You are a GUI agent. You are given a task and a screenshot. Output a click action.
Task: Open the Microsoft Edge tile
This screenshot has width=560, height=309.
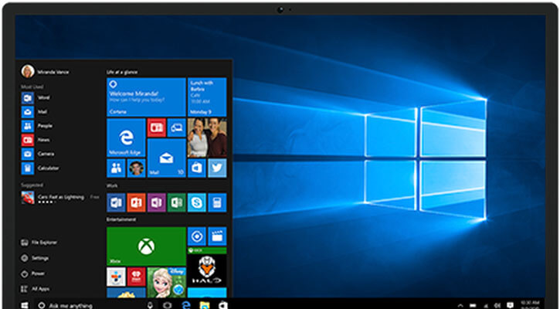coord(126,138)
